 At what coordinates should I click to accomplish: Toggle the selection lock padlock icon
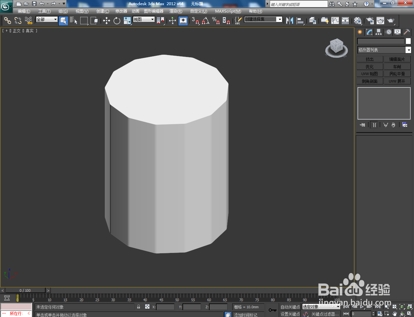139,307
